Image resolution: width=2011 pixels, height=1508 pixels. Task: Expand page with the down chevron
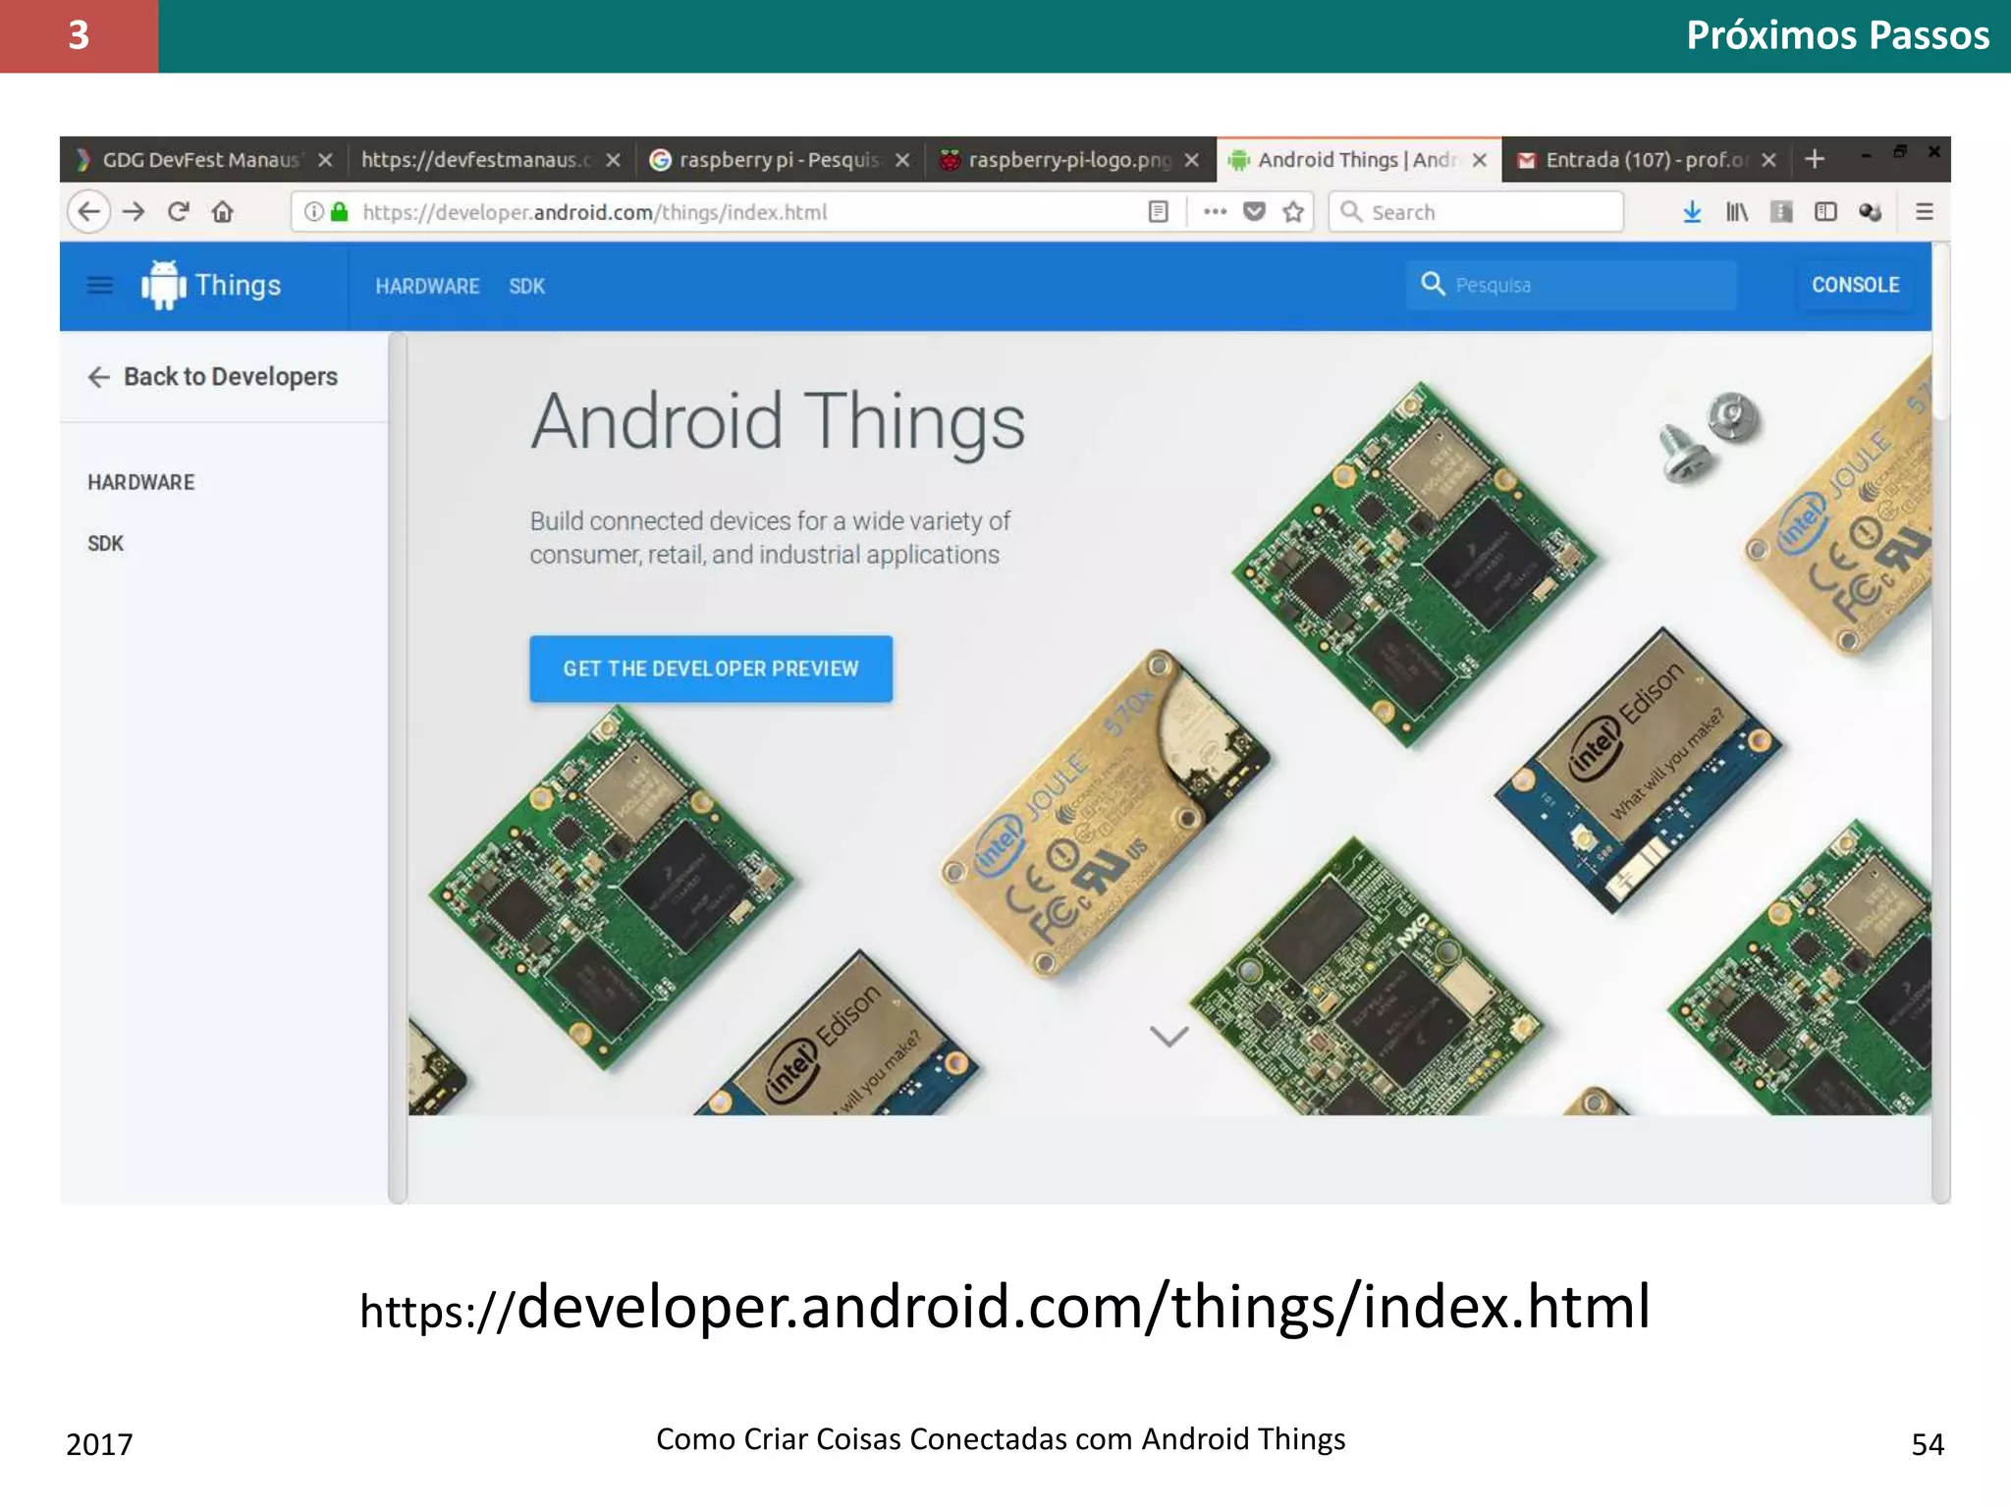tap(1169, 1036)
